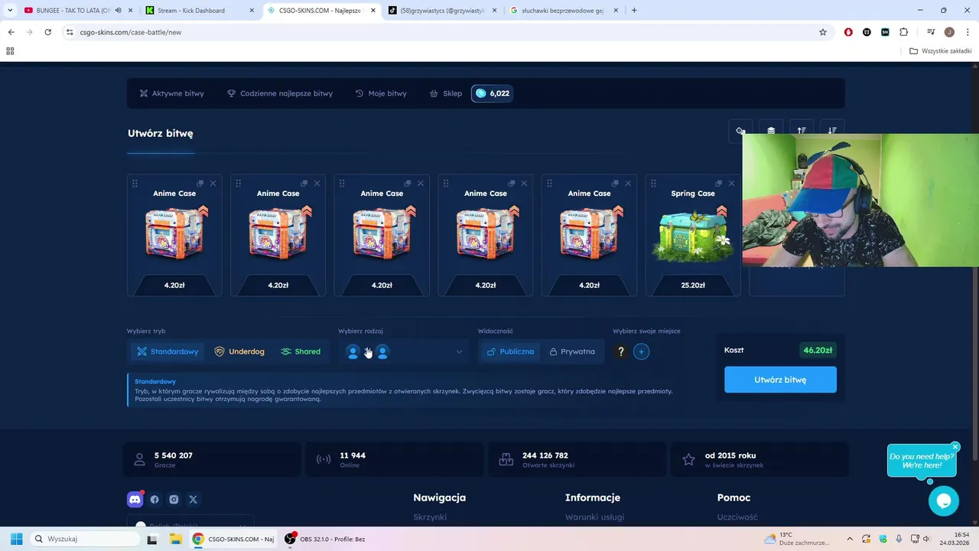Open the Instagram social link
This screenshot has width=979, height=551.
tap(174, 499)
